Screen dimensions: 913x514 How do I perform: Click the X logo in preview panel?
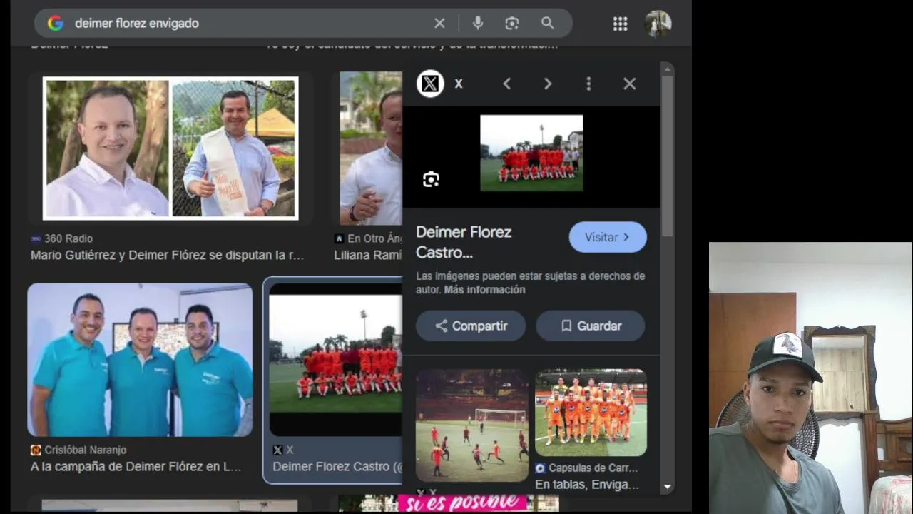430,84
